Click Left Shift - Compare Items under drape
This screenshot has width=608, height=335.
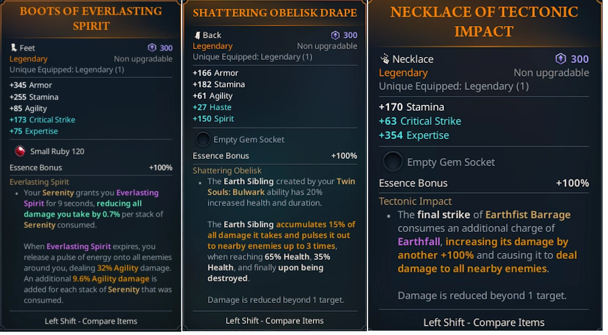coord(275,320)
